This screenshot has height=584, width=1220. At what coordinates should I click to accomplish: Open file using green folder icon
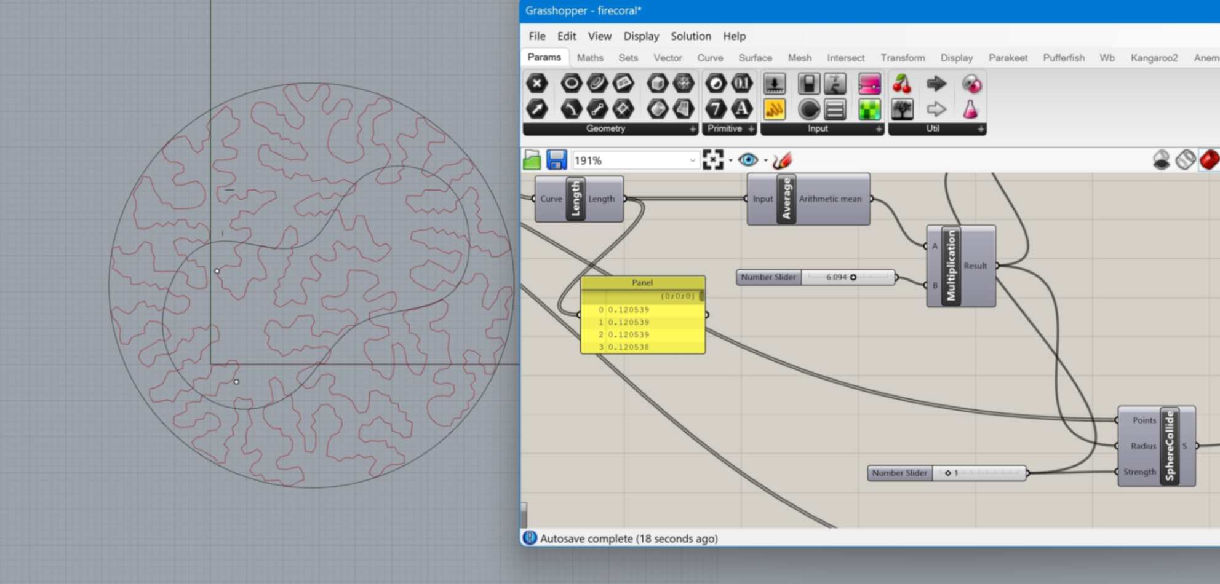click(x=532, y=160)
